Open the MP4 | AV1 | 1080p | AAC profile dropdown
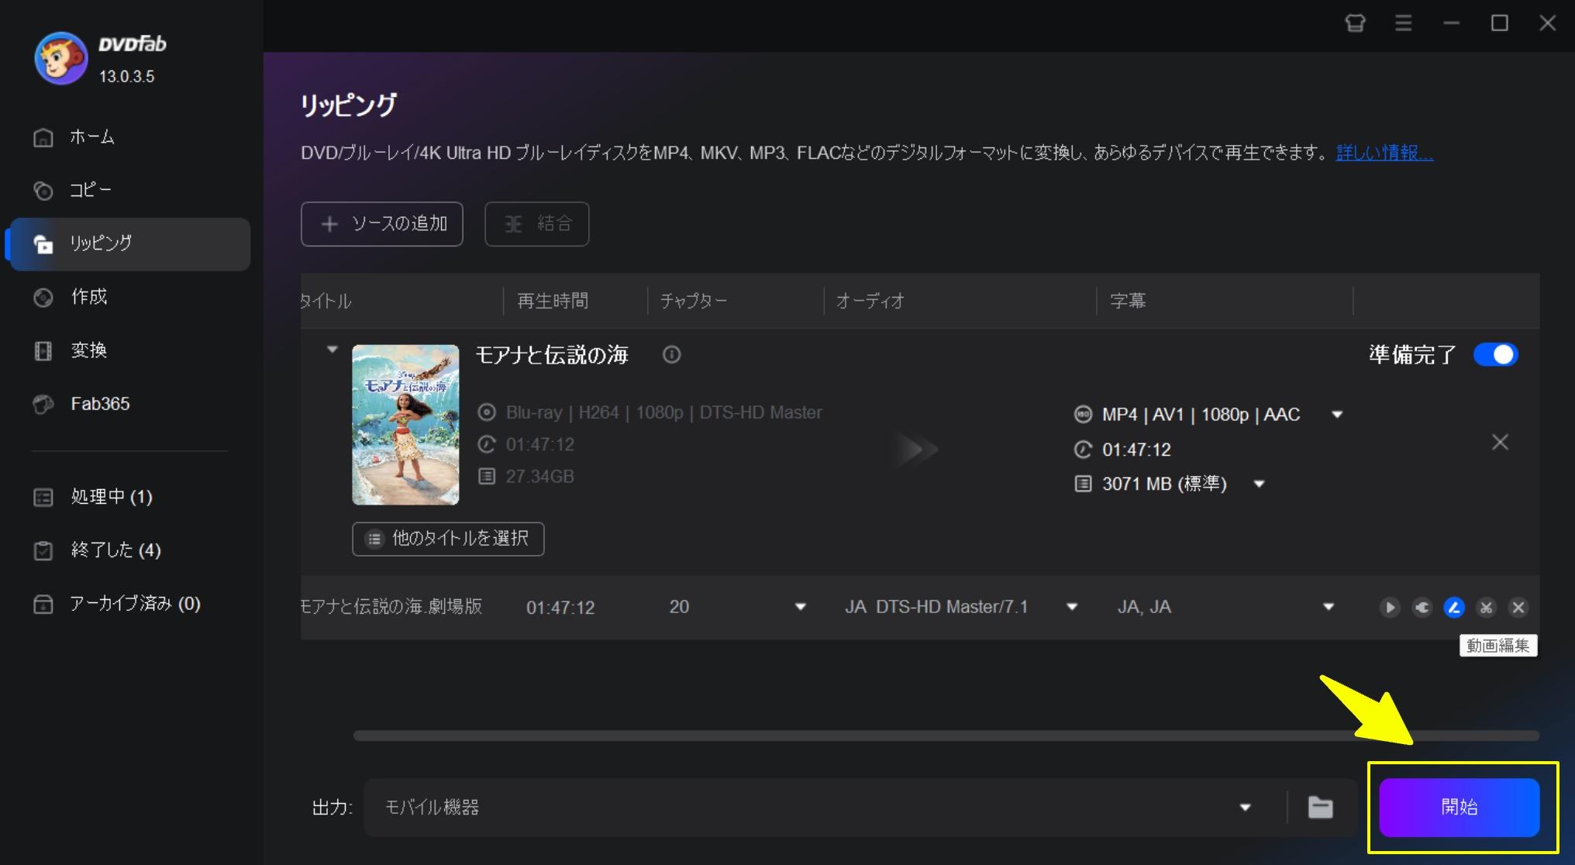1575x865 pixels. (x=1337, y=415)
